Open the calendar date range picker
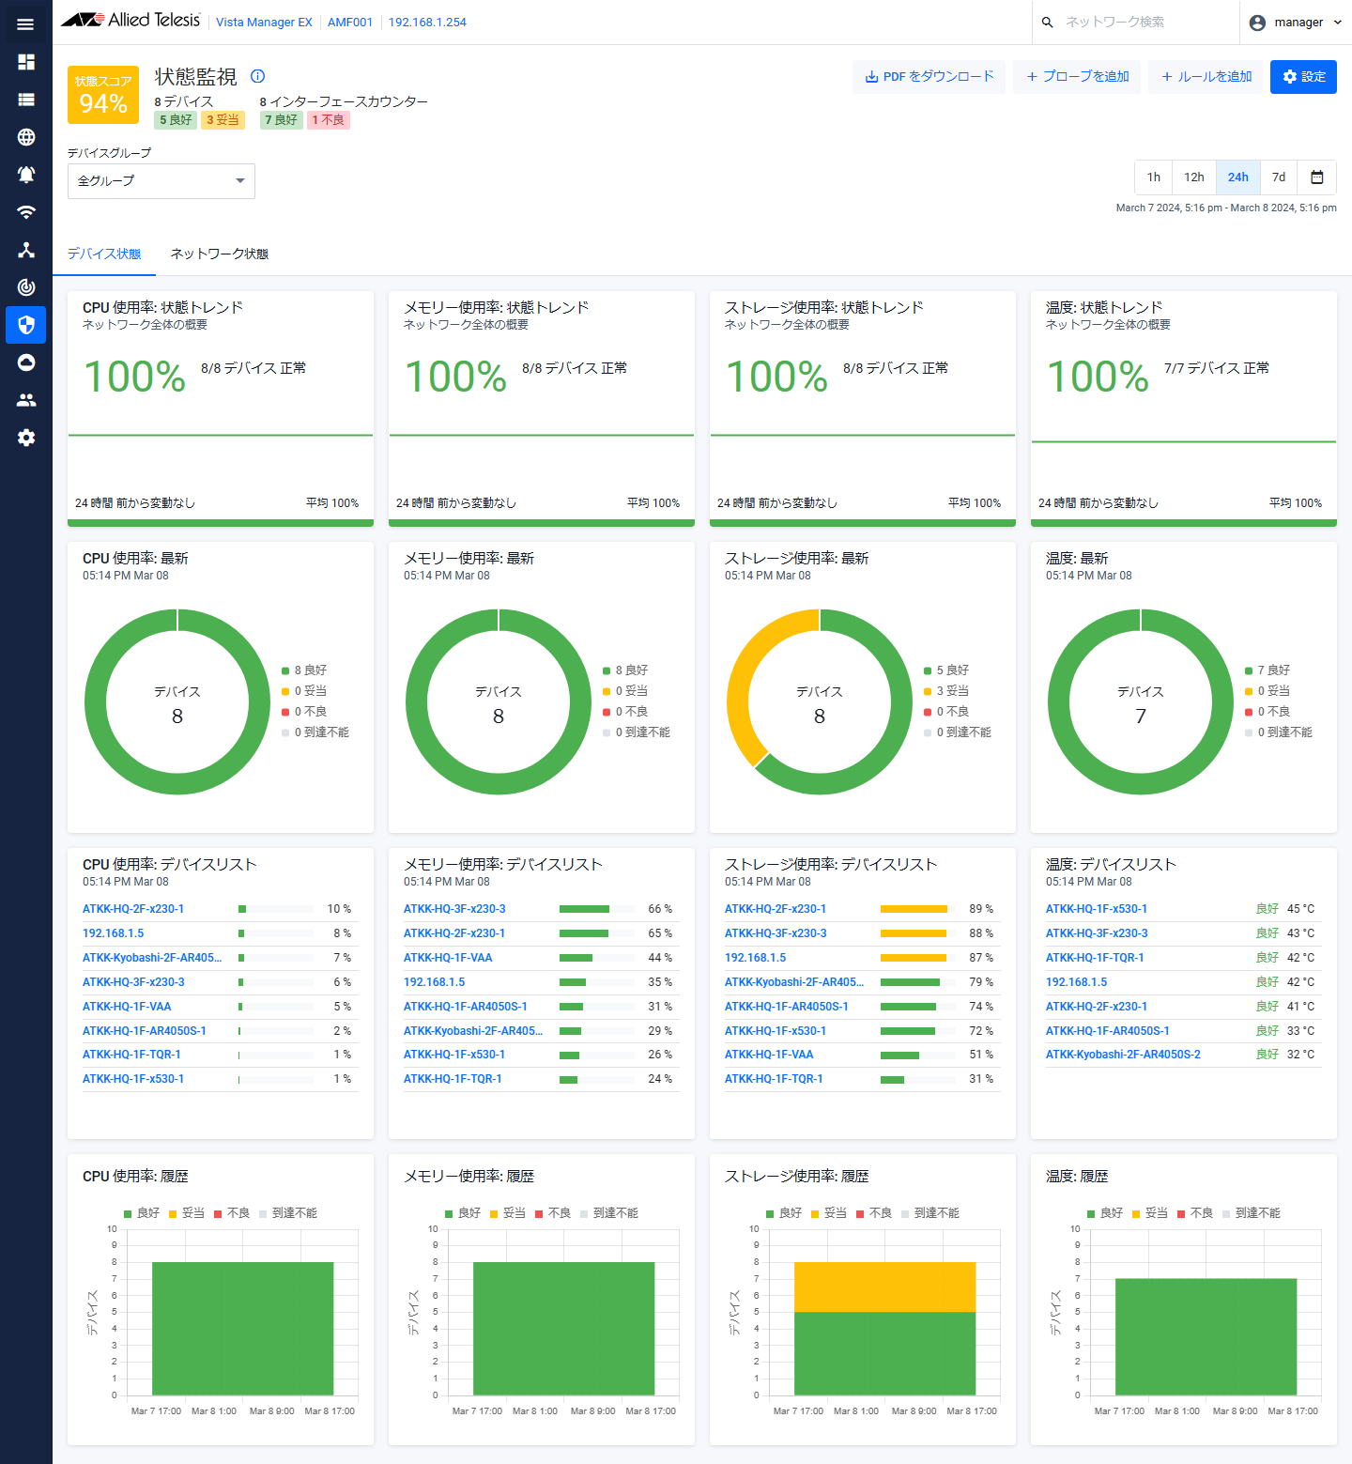This screenshot has width=1352, height=1464. 1316,177
